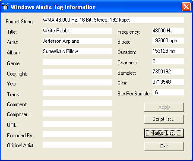Click the Composer input field
This screenshot has width=193, height=161.
[77, 114]
